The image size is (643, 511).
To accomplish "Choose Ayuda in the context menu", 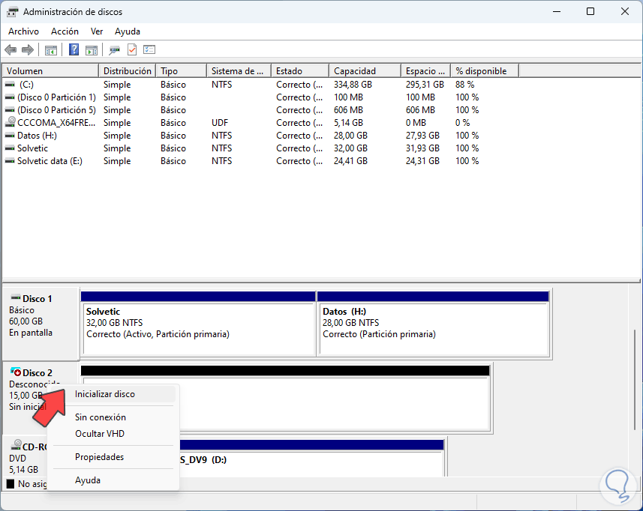I will pos(113,480).
